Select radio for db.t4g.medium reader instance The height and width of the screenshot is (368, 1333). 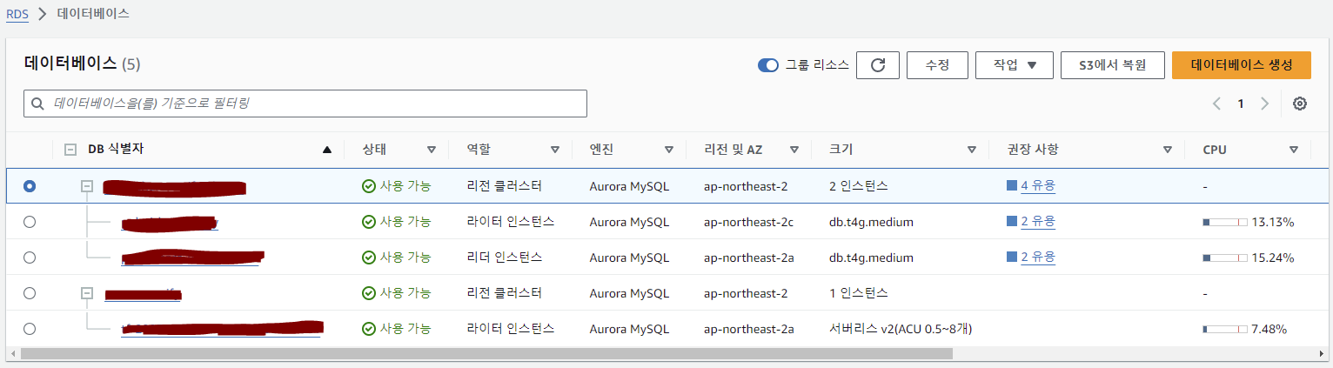[x=30, y=258]
